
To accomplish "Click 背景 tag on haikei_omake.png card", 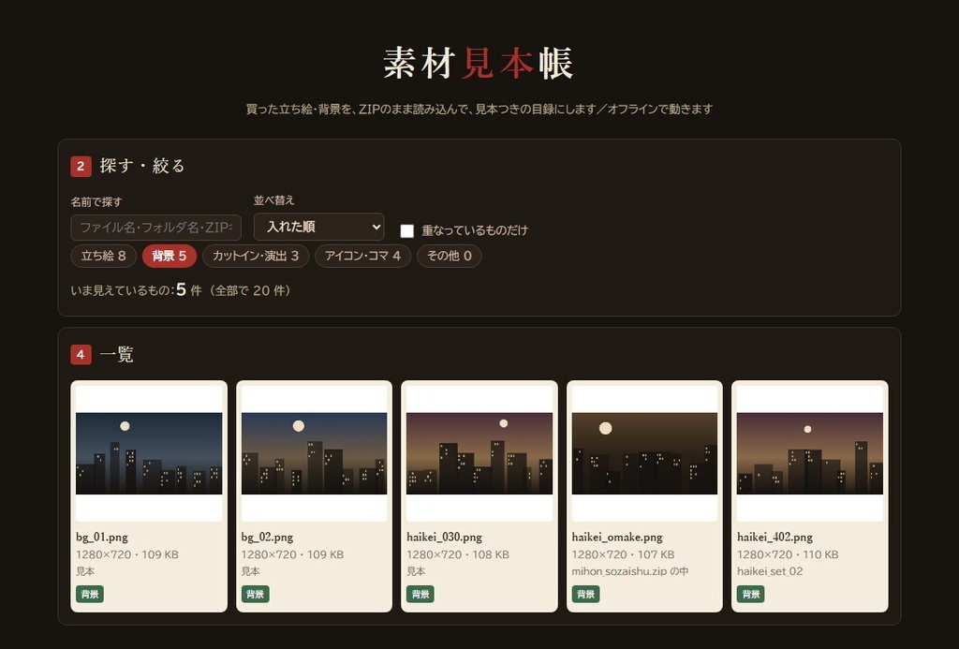I will [586, 594].
